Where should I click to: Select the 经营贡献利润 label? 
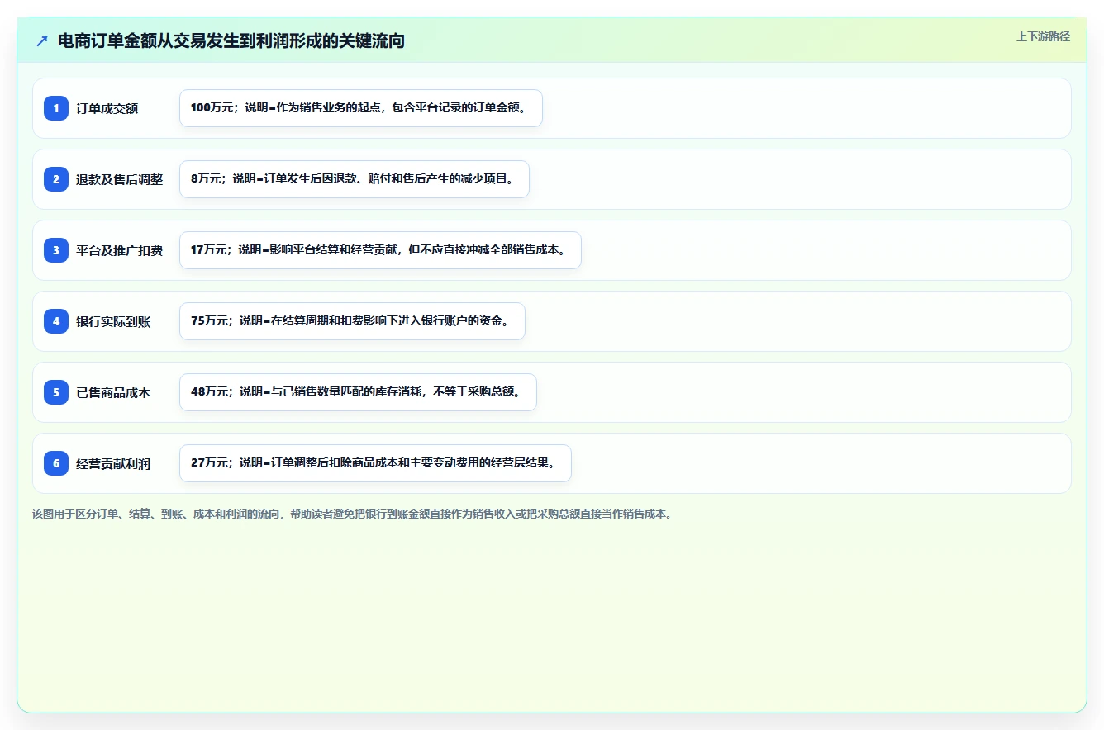(x=113, y=463)
